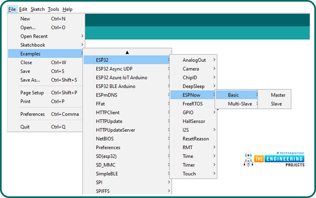Open the DeepSleep examples submenu

(x=193, y=86)
